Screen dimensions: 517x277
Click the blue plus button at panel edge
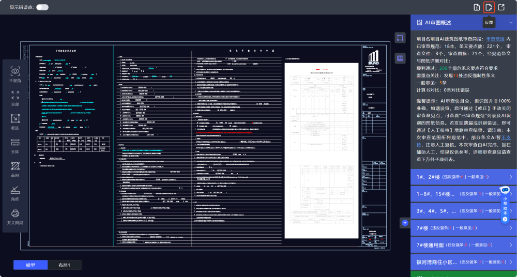point(405,223)
